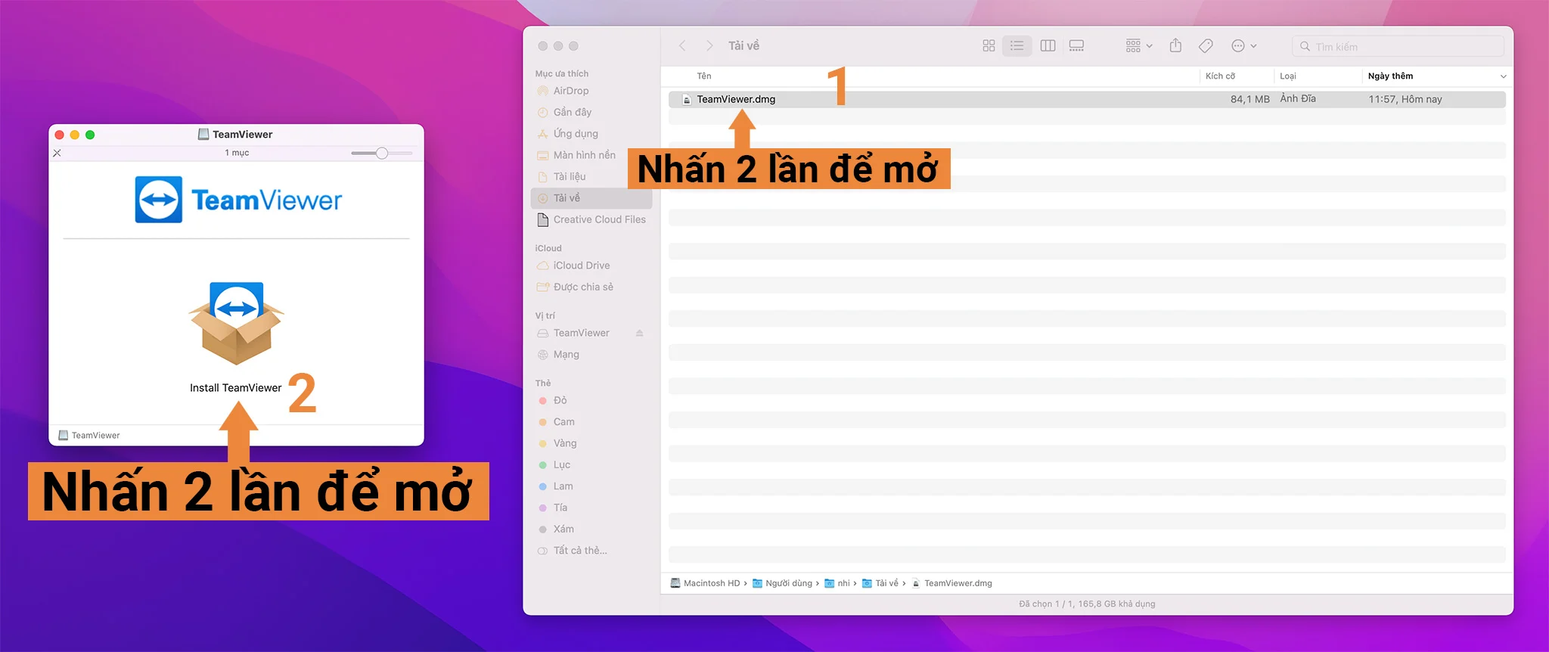This screenshot has height=652, width=1549.
Task: Sort by the Loại column header
Action: (x=1288, y=76)
